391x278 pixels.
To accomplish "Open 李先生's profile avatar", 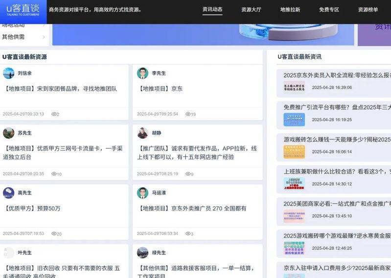I will (142, 73).
